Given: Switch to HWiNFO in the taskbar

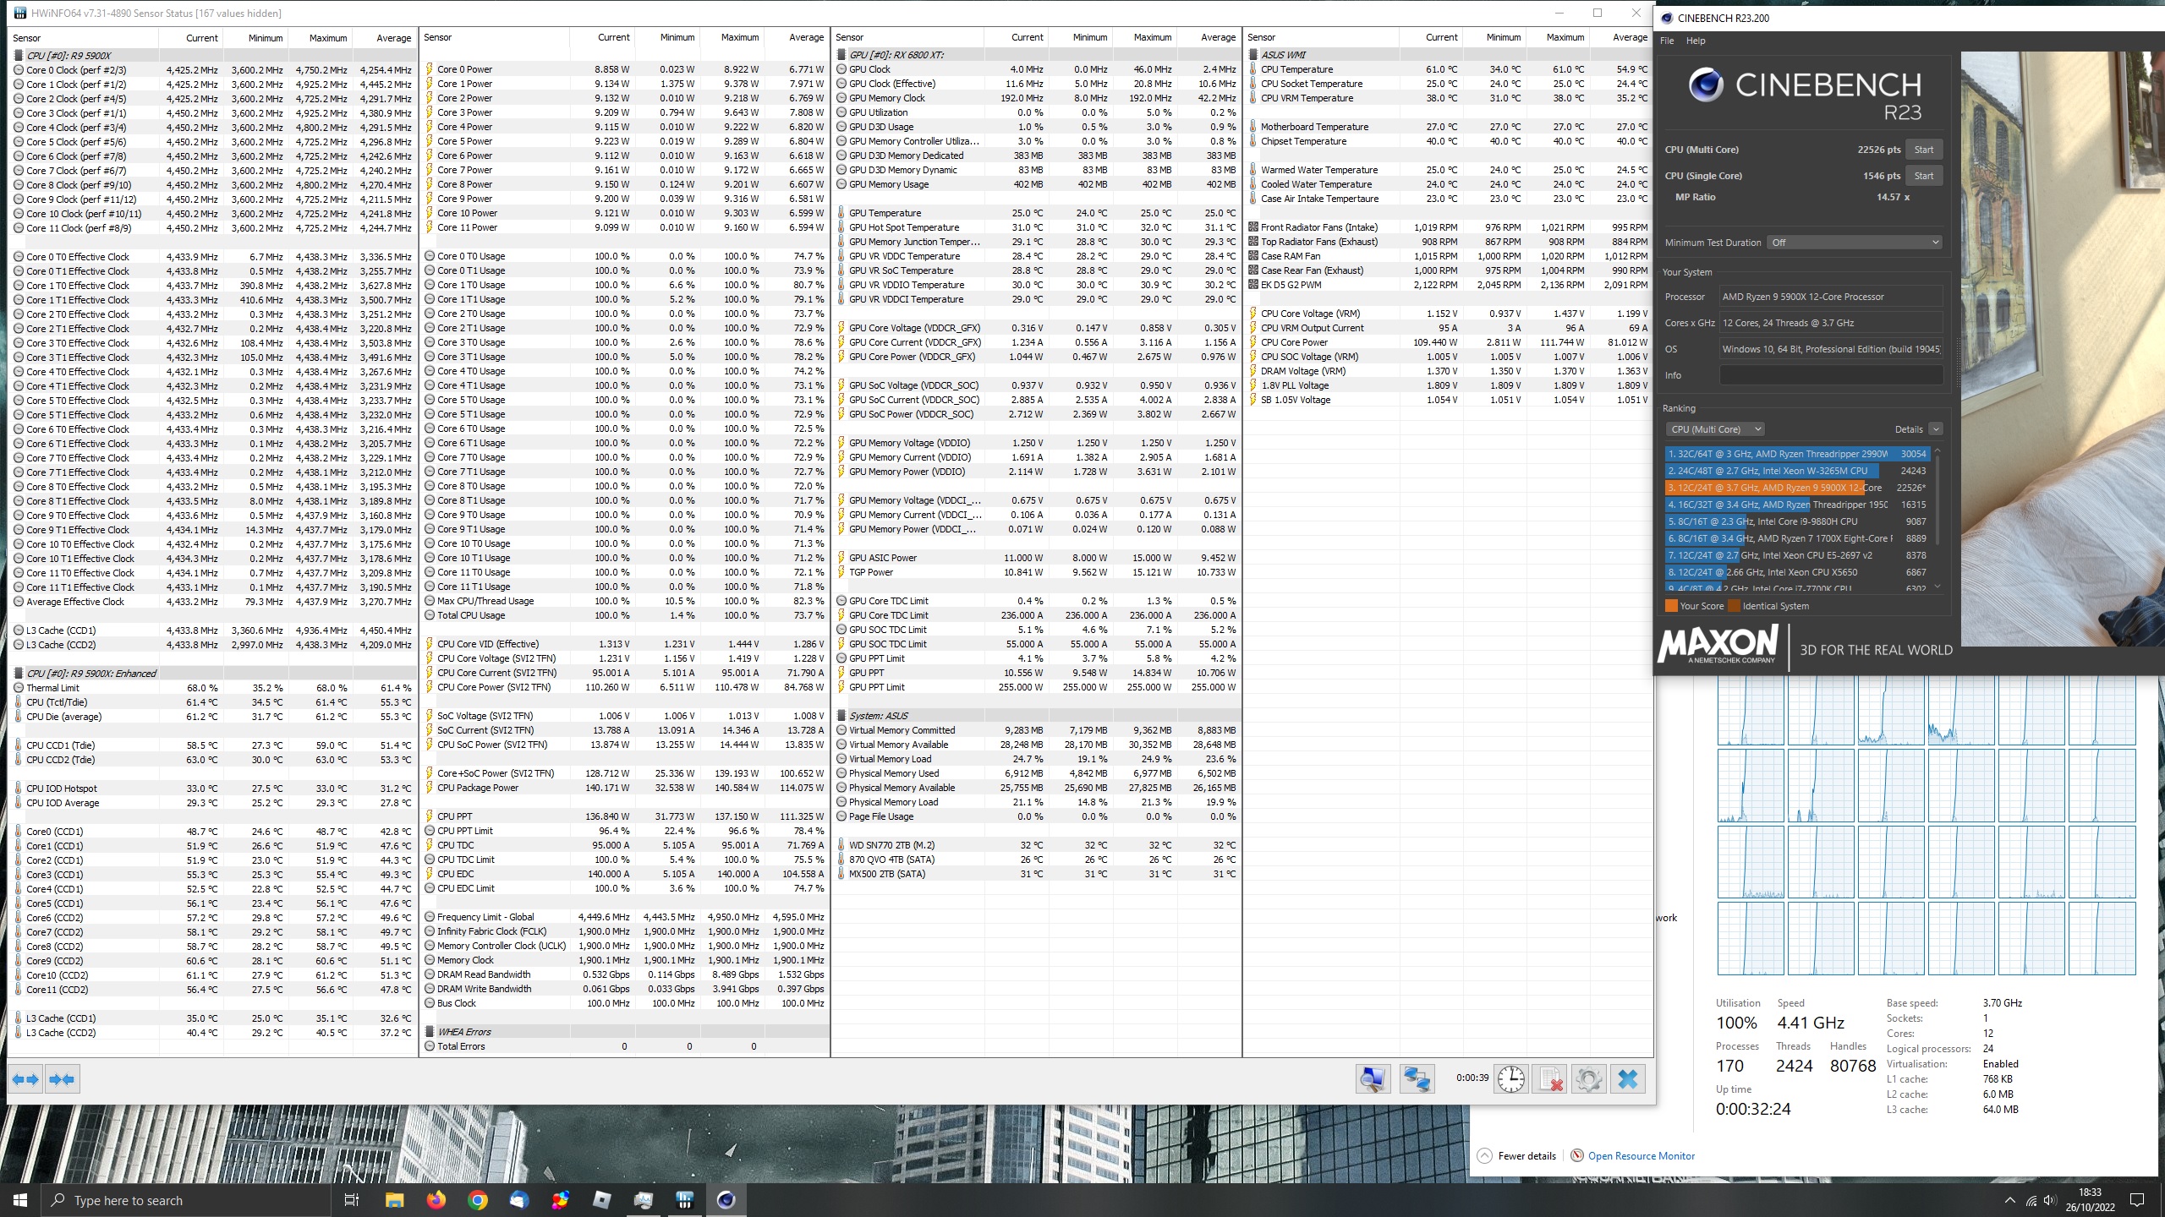Looking at the screenshot, I should (x=685, y=1200).
